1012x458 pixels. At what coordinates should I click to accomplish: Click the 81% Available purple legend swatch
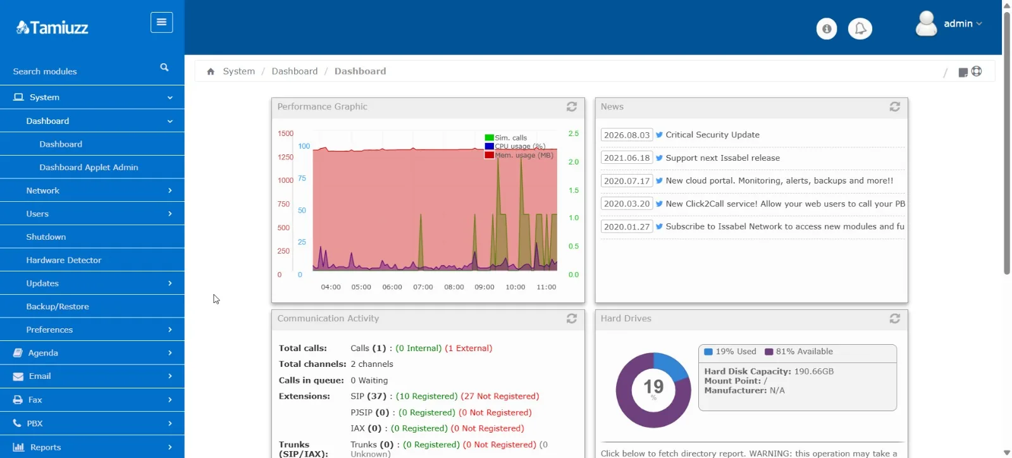coord(769,352)
